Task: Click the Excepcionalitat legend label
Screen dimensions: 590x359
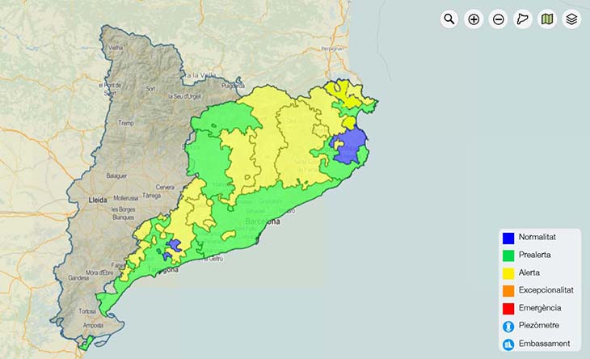Action: pyautogui.click(x=546, y=289)
